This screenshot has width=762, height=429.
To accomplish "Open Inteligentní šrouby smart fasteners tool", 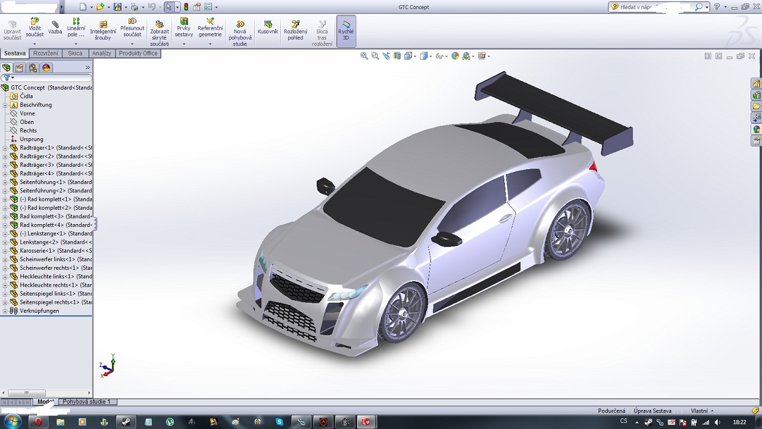I will (x=103, y=30).
